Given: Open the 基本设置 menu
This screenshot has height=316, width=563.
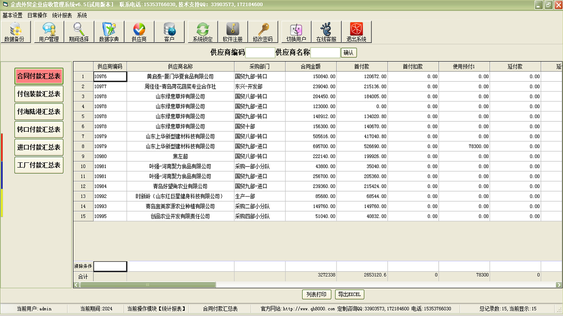Looking at the screenshot, I should [12, 14].
